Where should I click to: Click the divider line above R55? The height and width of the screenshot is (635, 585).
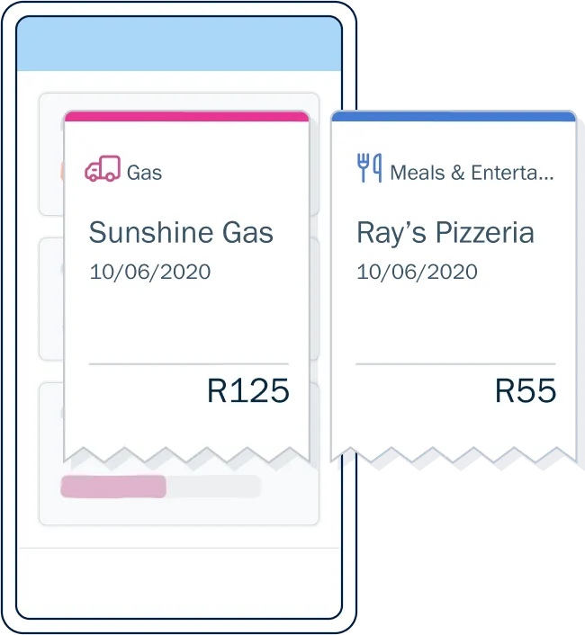455,364
